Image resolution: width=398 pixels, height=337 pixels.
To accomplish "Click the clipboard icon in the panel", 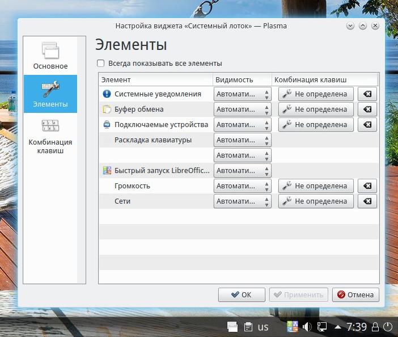I will [x=248, y=327].
